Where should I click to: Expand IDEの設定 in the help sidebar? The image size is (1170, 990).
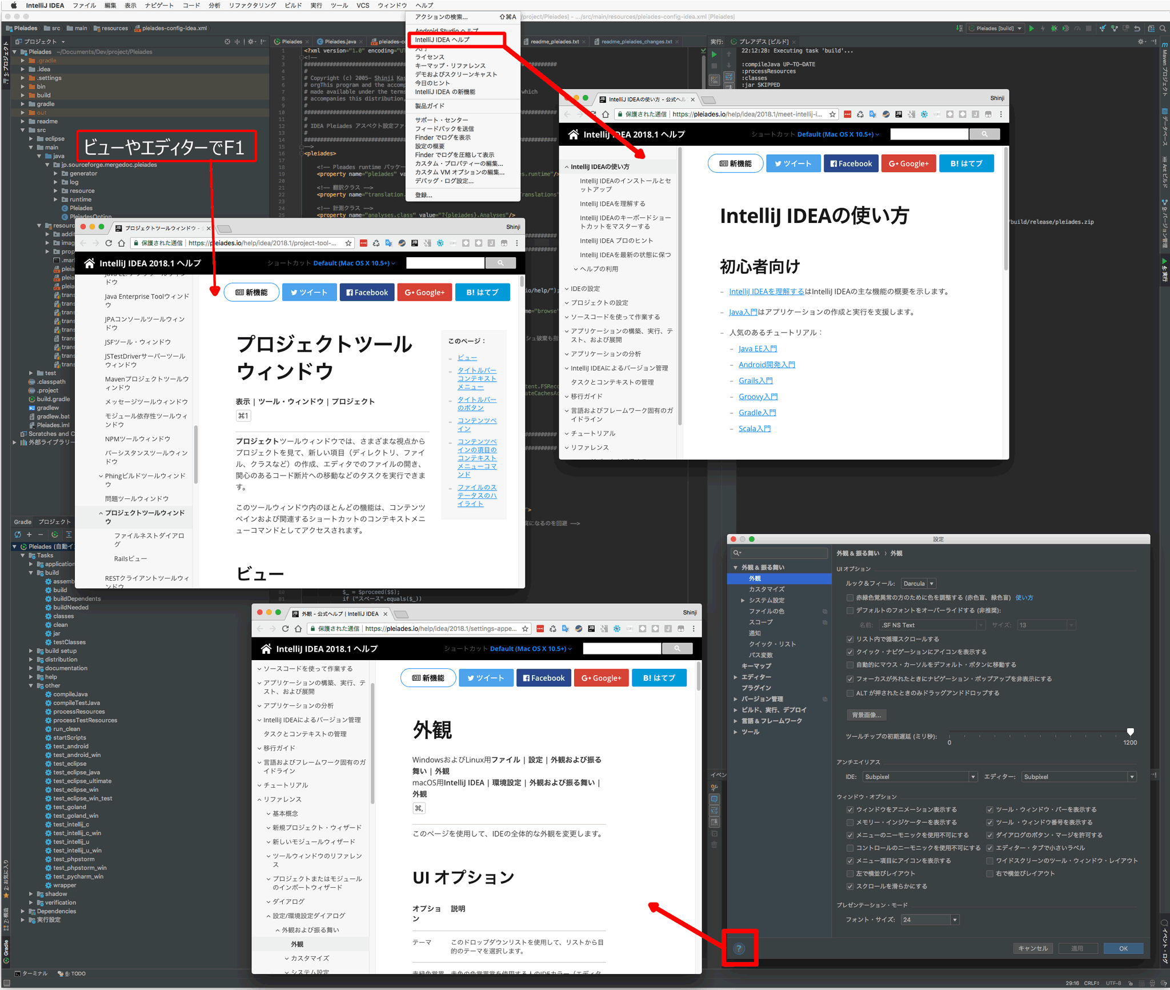(x=567, y=289)
